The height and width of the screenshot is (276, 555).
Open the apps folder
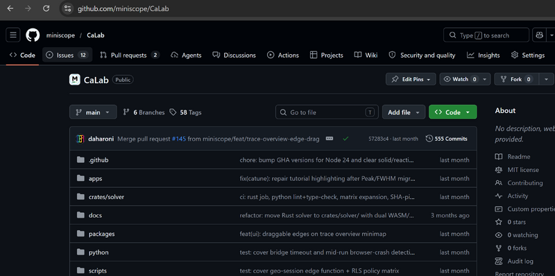click(x=95, y=178)
